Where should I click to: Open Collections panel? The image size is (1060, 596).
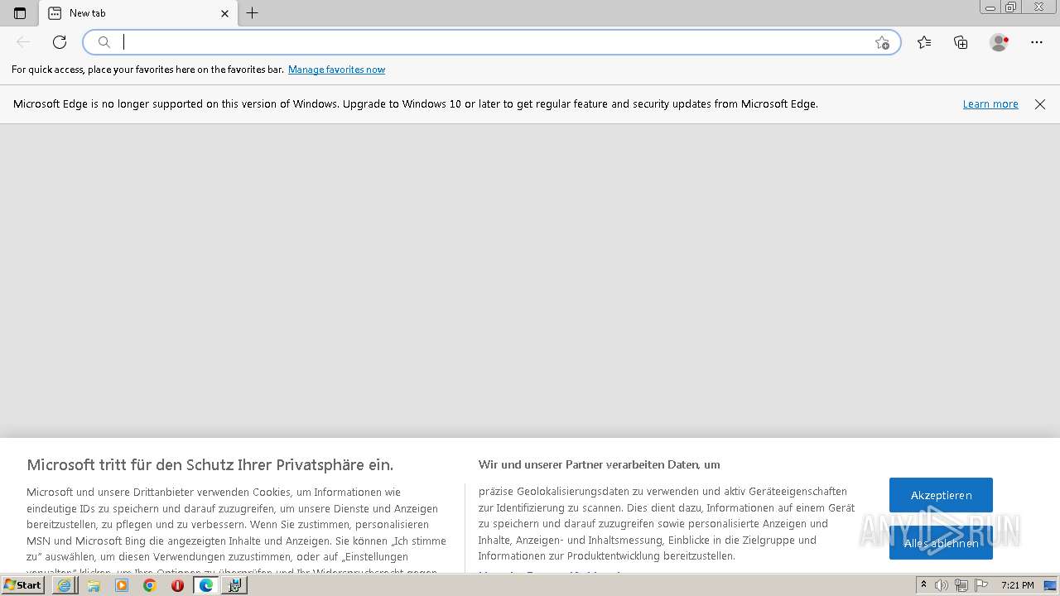pos(961,42)
